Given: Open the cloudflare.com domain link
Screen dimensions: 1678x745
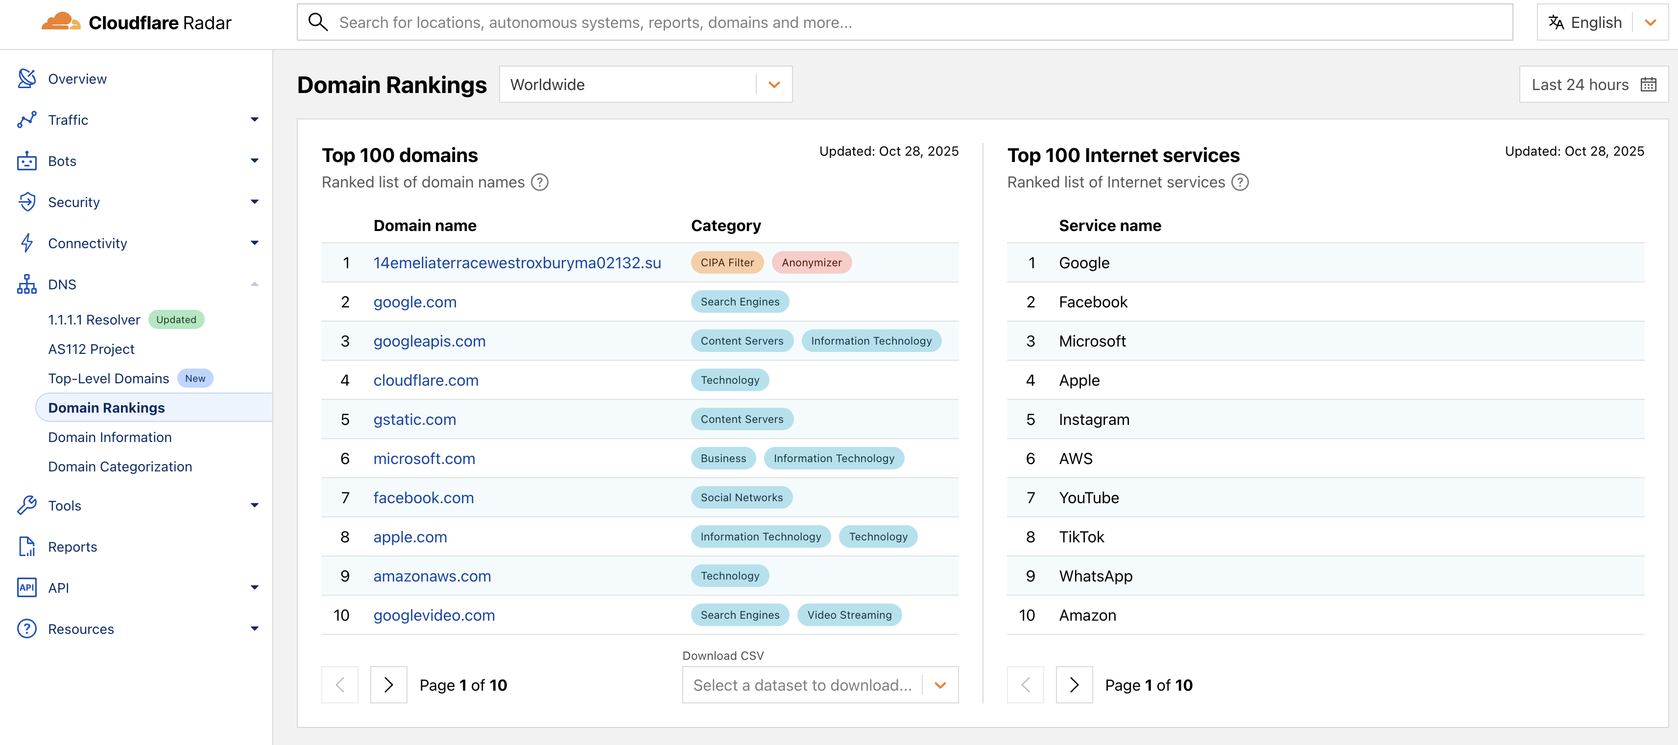Looking at the screenshot, I should [x=425, y=380].
